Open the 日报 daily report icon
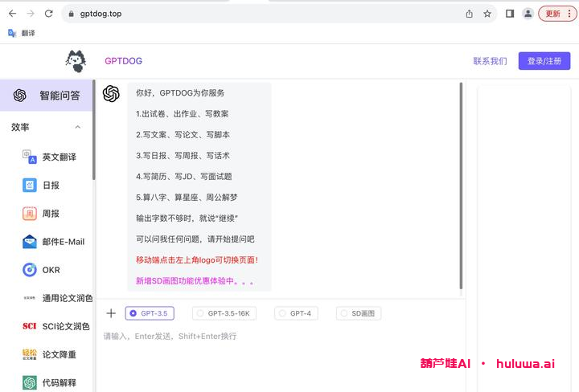This screenshot has width=579, height=392. (30, 185)
